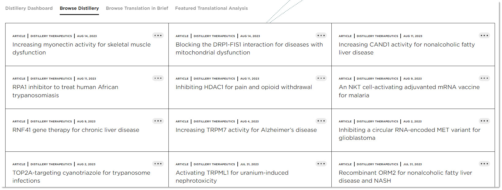Read the RNF41 gene therapy article
Viewport: 502px width, 190px height.
tap(76, 130)
